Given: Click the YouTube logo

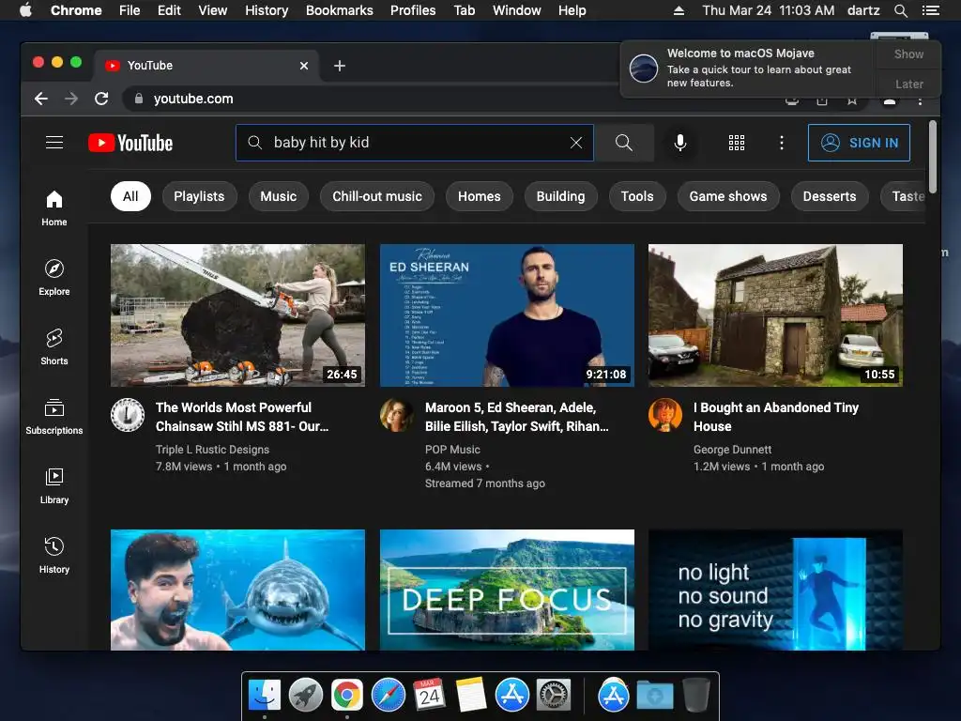Looking at the screenshot, I should point(130,143).
